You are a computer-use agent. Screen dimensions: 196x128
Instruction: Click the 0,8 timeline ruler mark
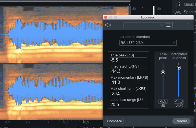(67, 122)
